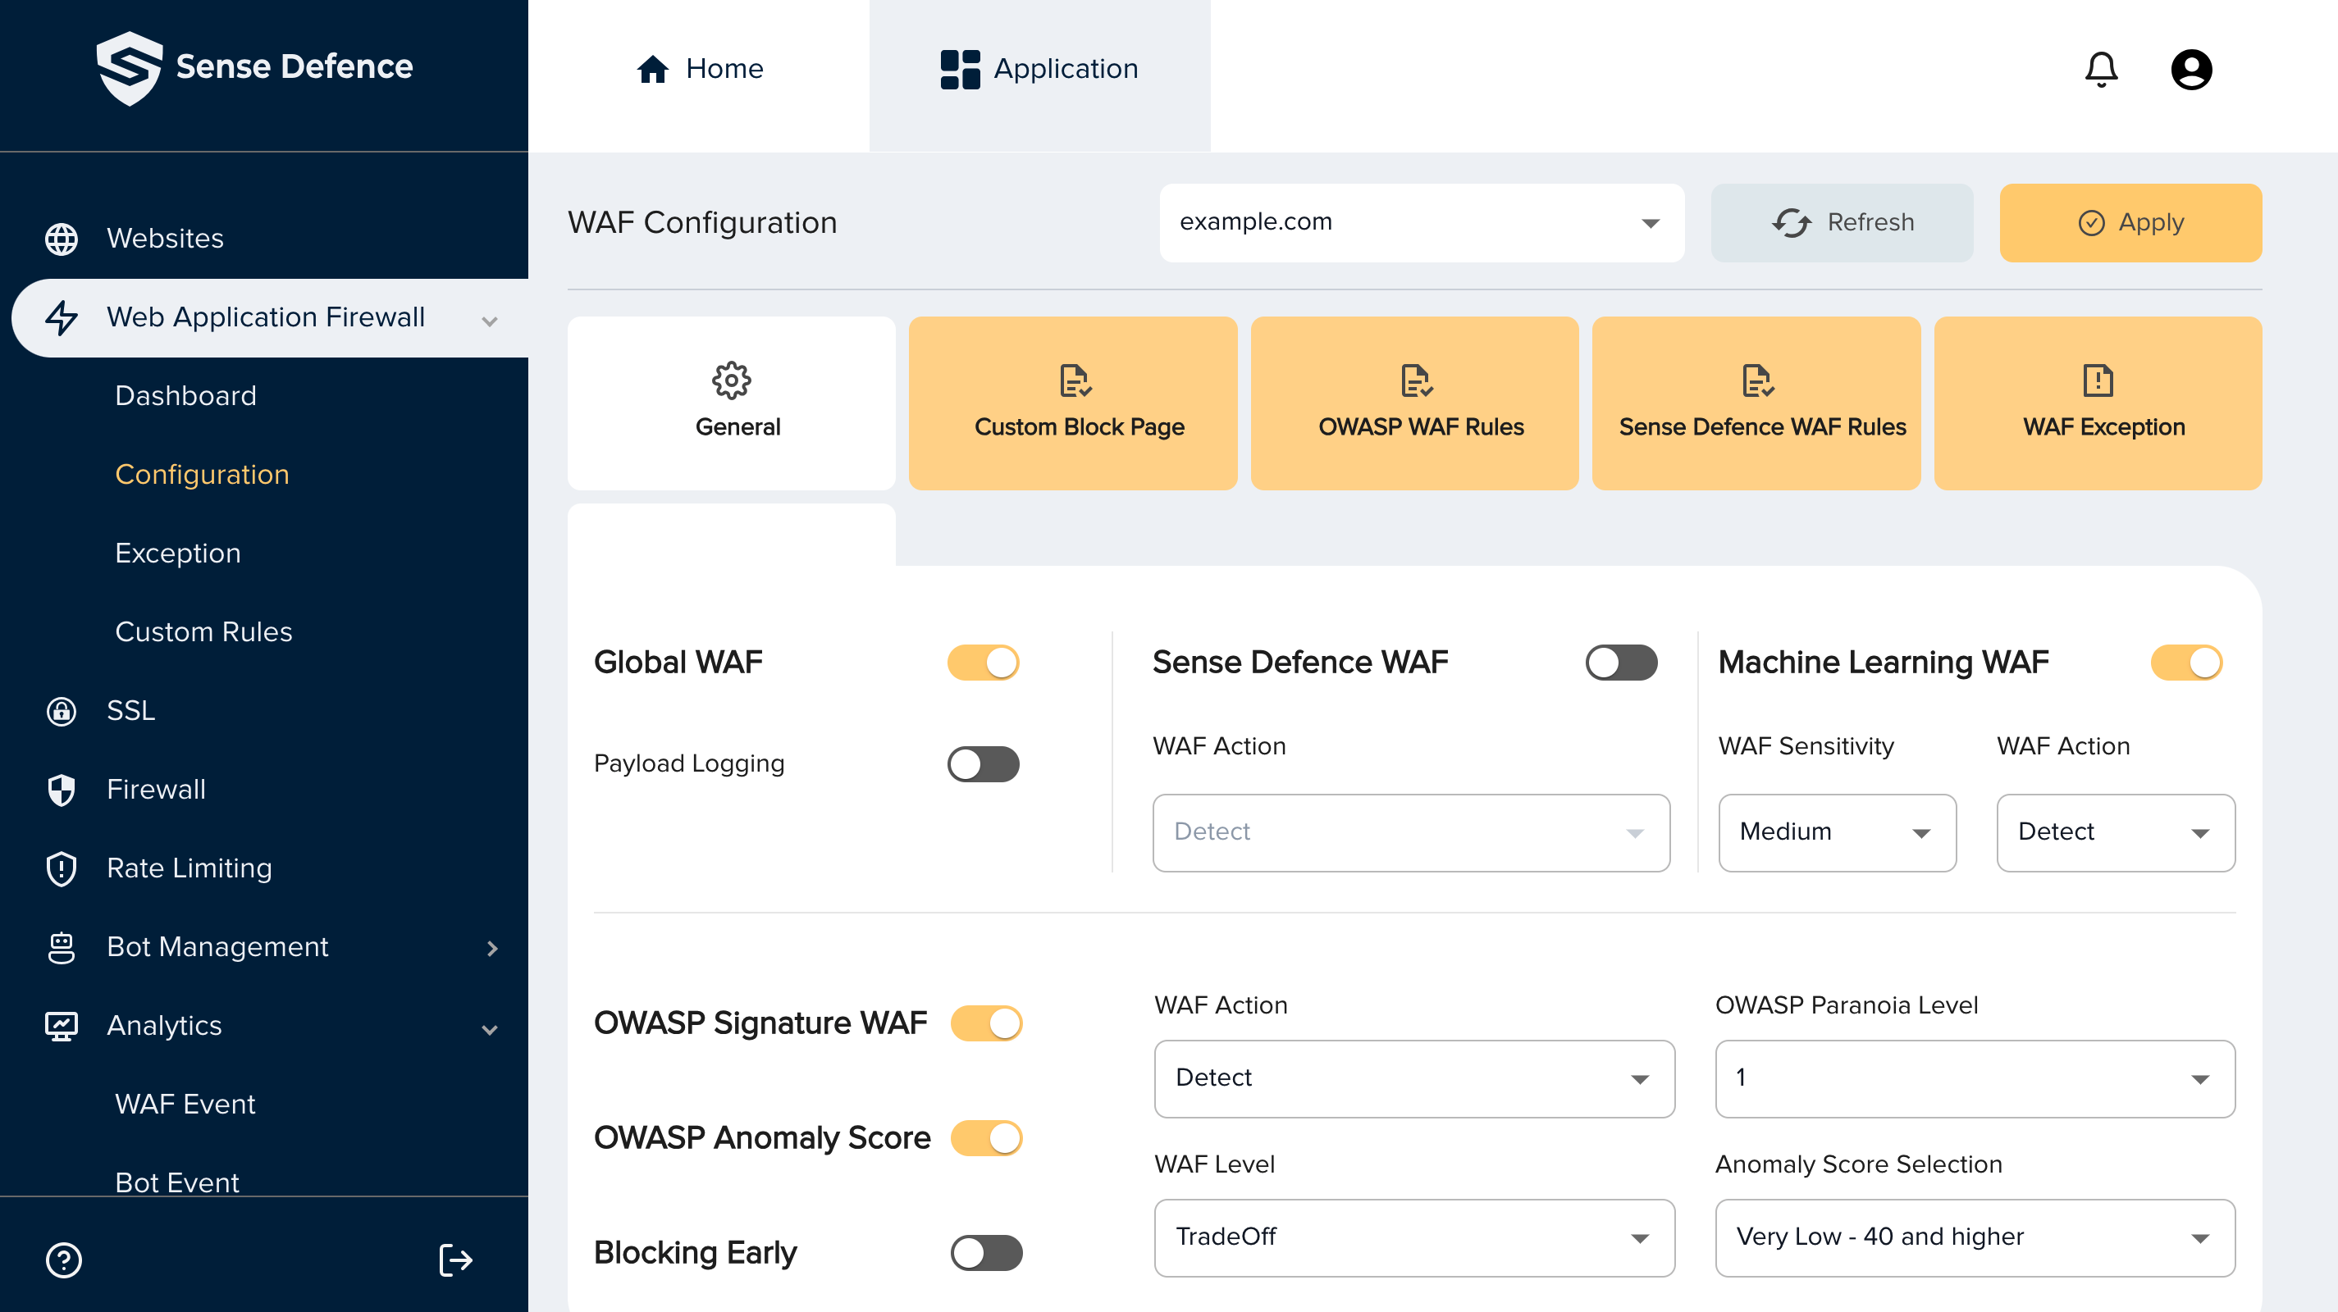Click the Bot Management robot icon
Screen dimensions: 2338x1312
click(62, 947)
